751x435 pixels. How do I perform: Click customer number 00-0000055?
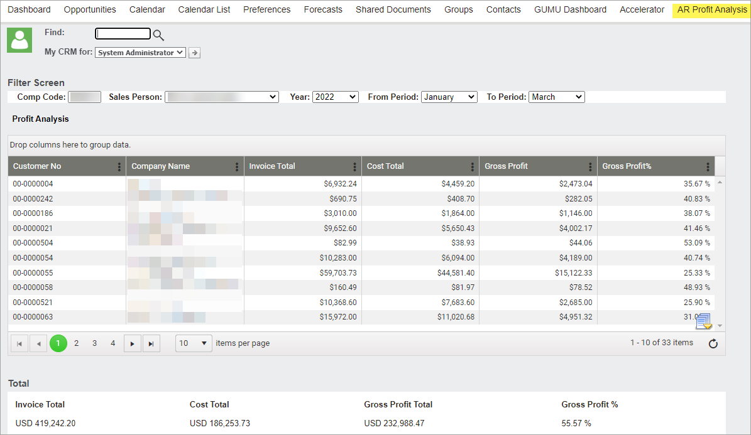[x=33, y=273]
